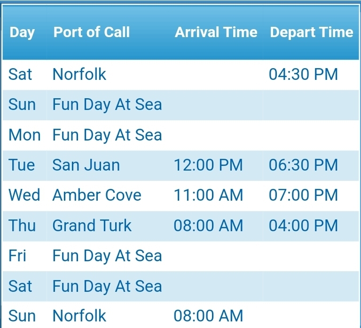Click San Juan's 12:00 PM arrival
361x328 pixels.
[208, 165]
